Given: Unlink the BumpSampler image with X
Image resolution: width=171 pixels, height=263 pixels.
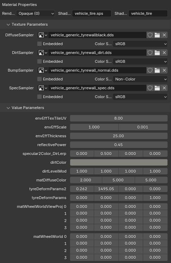Looking at the screenshot, I should tap(164, 70).
